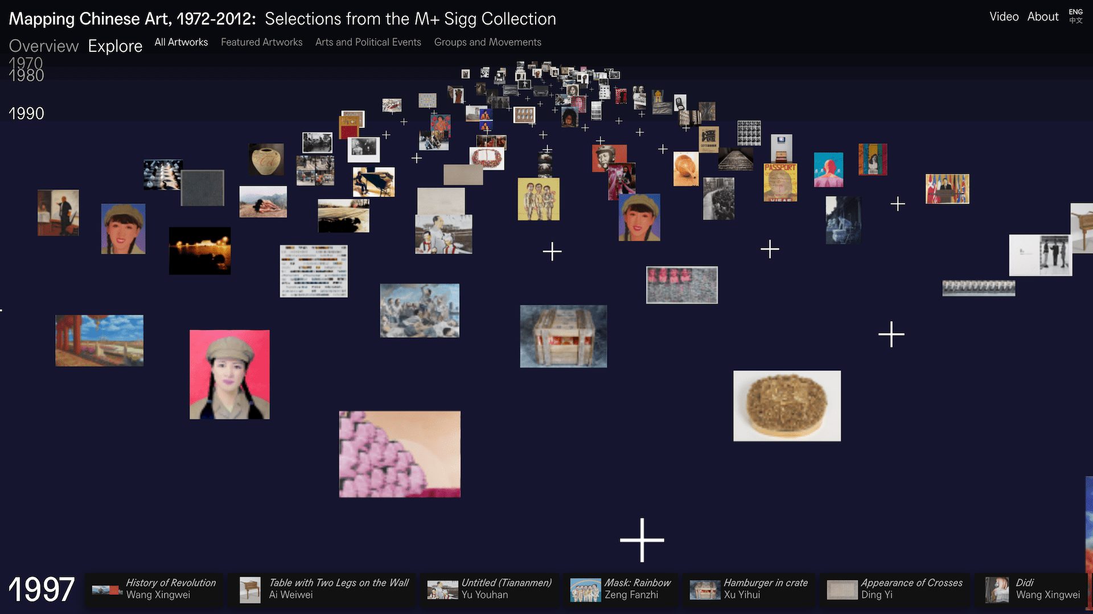Image resolution: width=1093 pixels, height=614 pixels.
Task: Open the pink background woman in cap portrait
Action: point(229,375)
